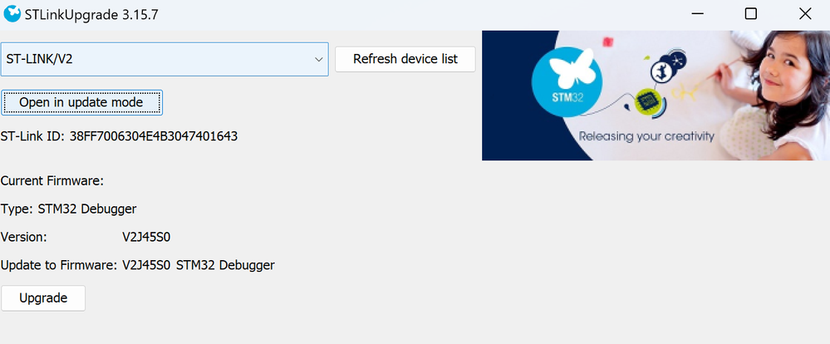The image size is (830, 344).
Task: Click Open in update mode button
Action: tap(81, 102)
